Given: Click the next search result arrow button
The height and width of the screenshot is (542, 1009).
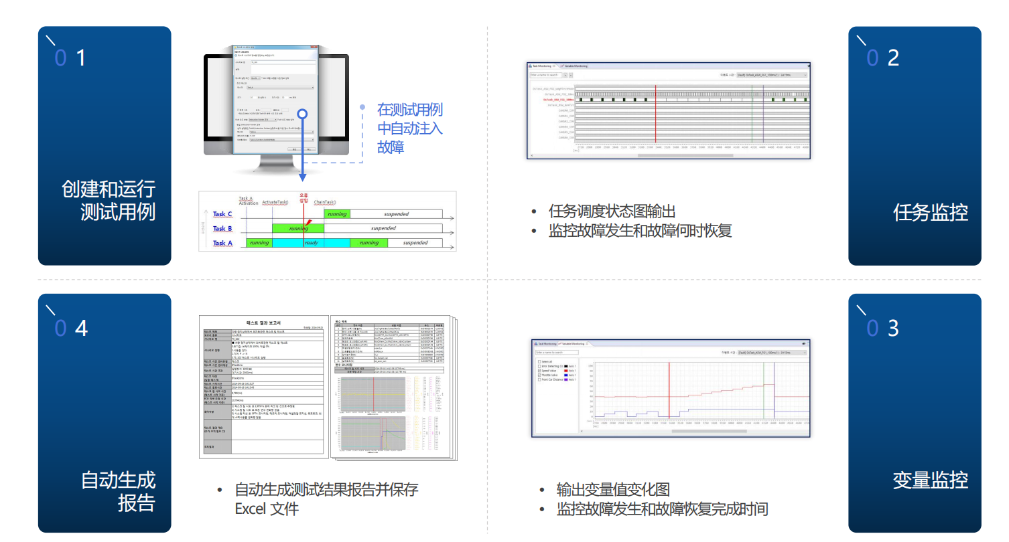Looking at the screenshot, I should [571, 75].
